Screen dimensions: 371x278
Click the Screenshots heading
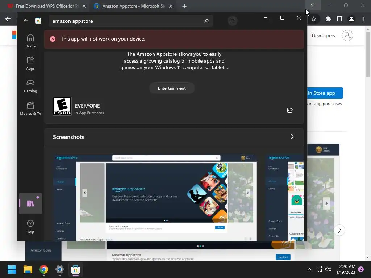coord(68,137)
